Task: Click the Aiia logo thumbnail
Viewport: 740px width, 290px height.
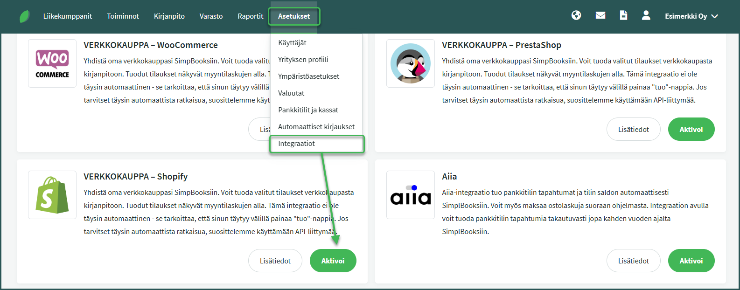Action: pyautogui.click(x=411, y=195)
